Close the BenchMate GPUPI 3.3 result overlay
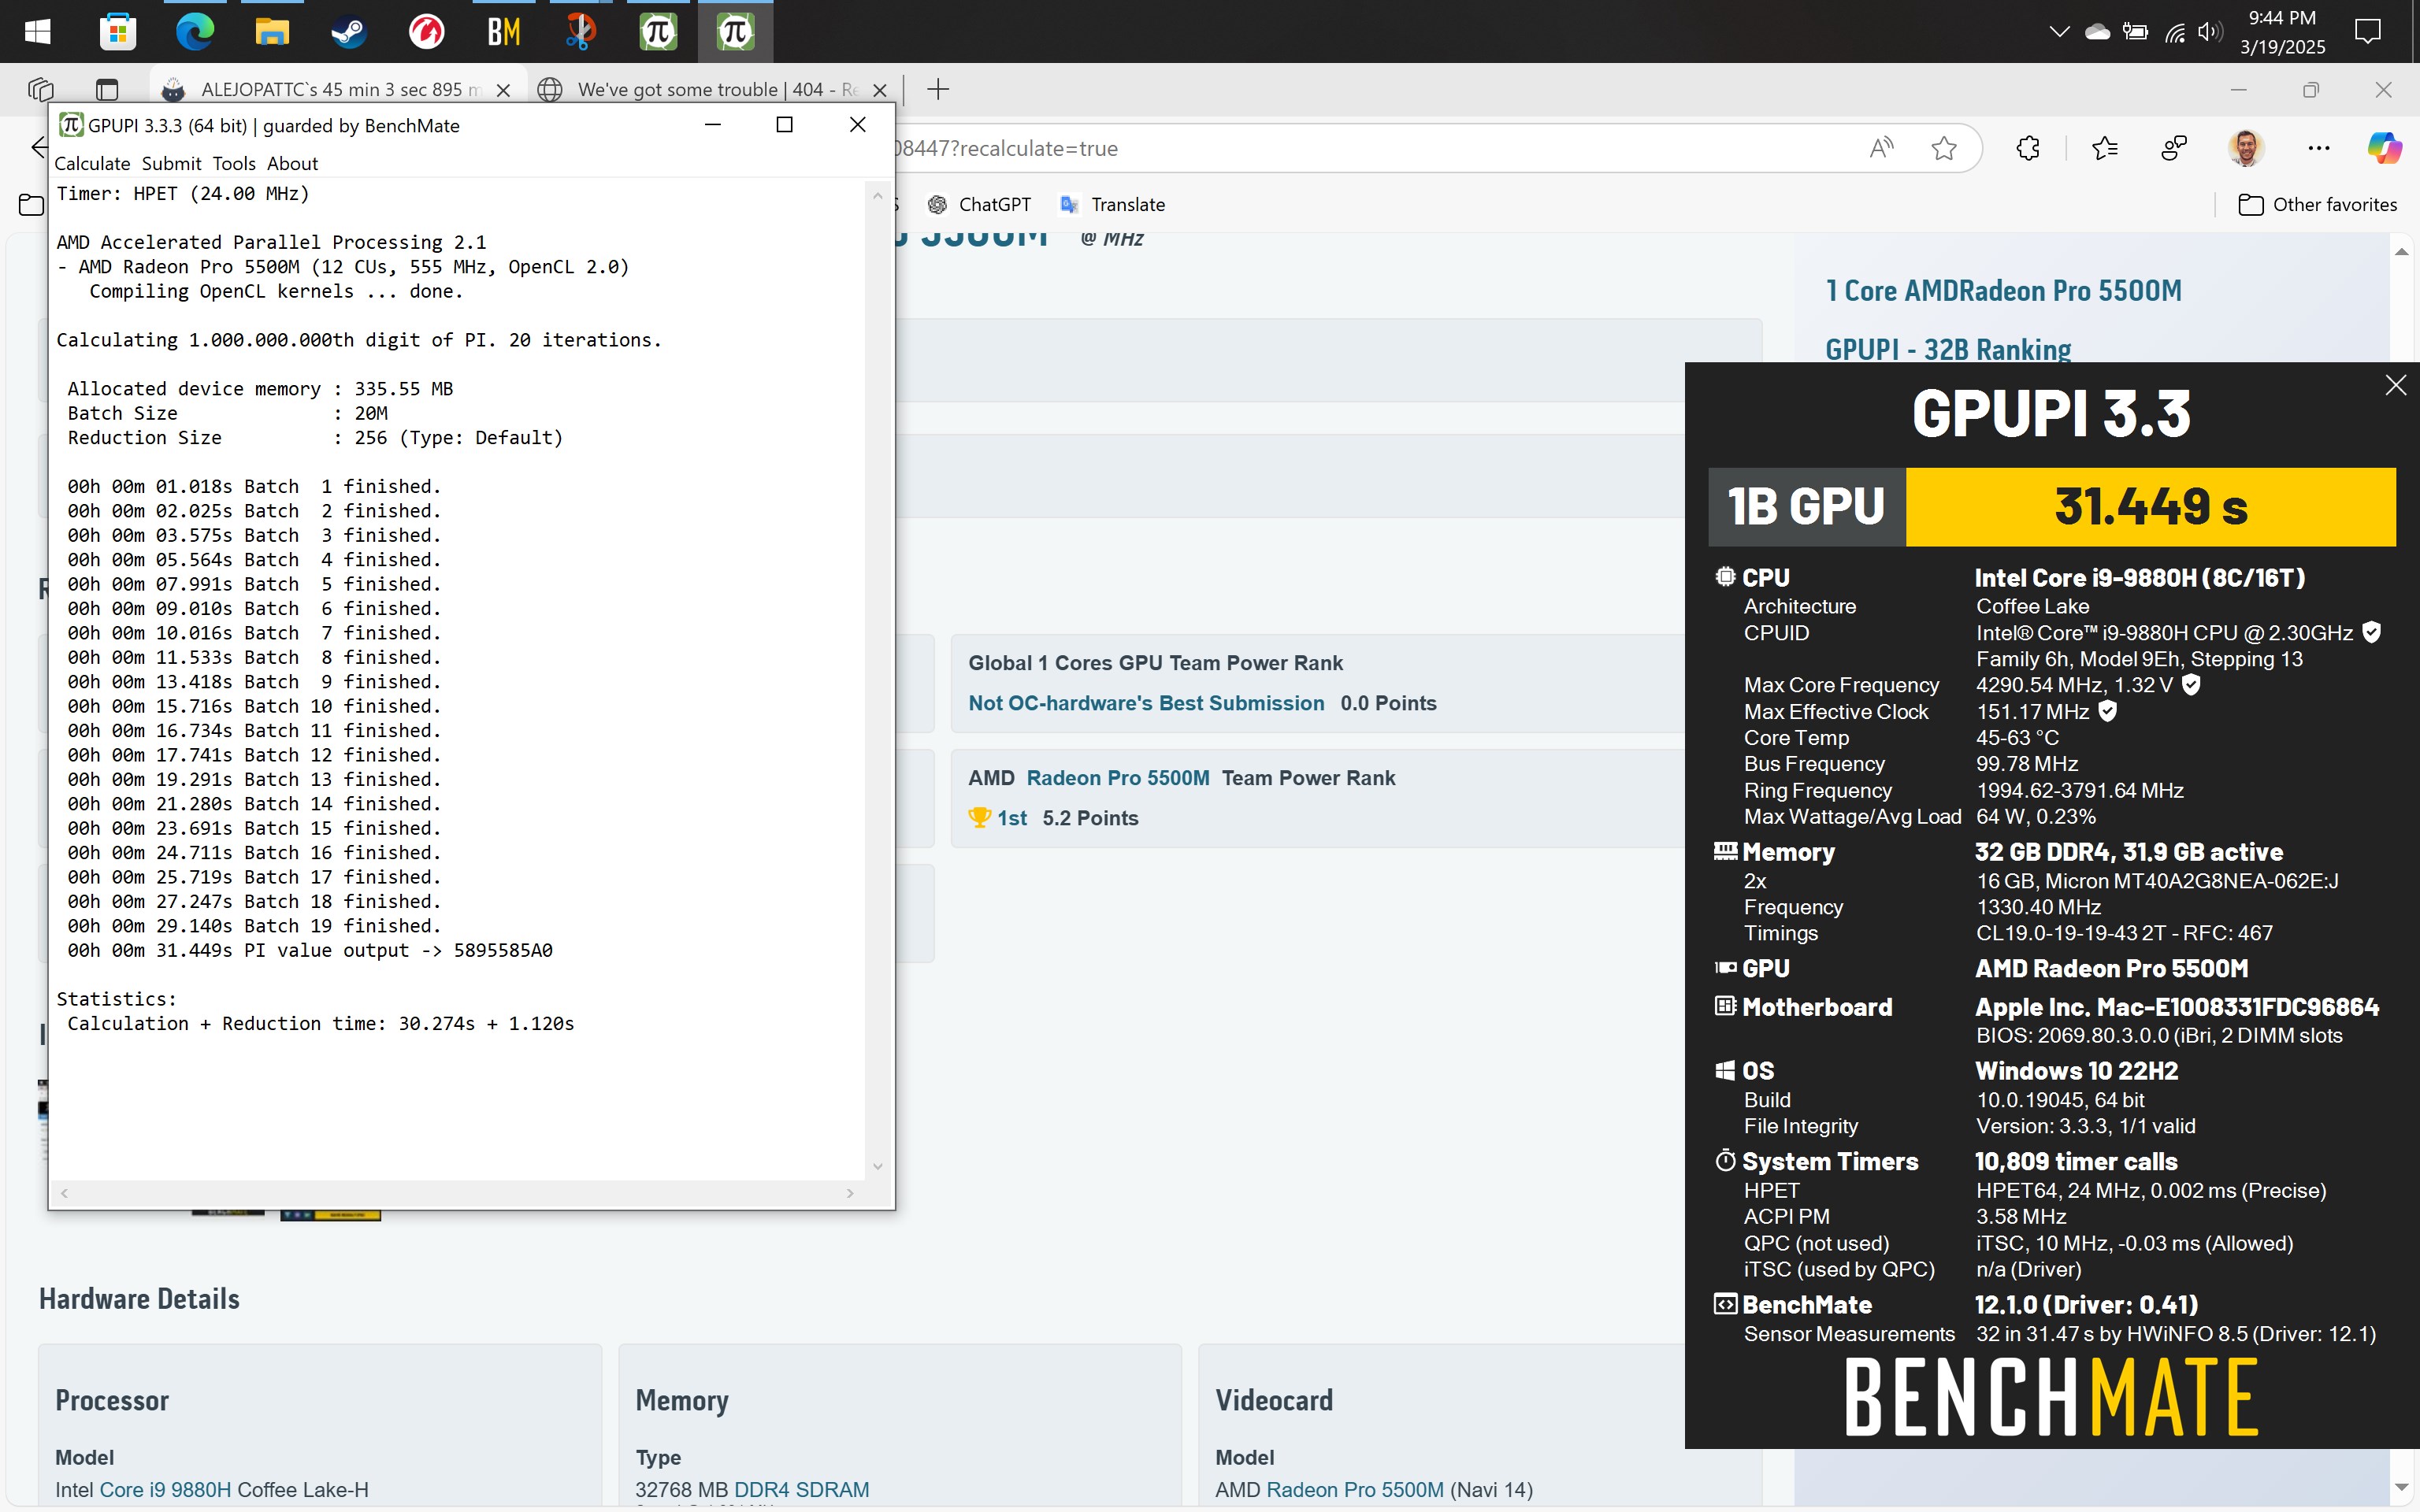Viewport: 2420px width, 1512px height. (2395, 385)
